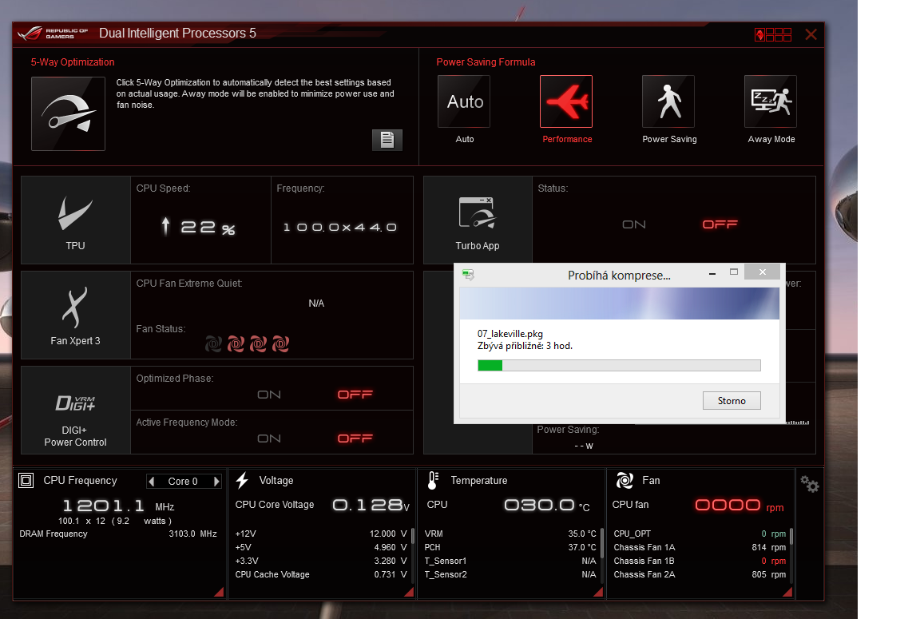This screenshot has height=619, width=920.
Task: Select the Auto power mode
Action: click(x=464, y=102)
